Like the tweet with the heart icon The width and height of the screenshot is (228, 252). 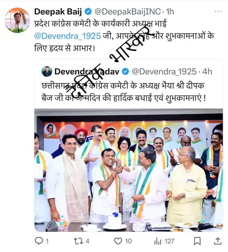click(x=118, y=241)
